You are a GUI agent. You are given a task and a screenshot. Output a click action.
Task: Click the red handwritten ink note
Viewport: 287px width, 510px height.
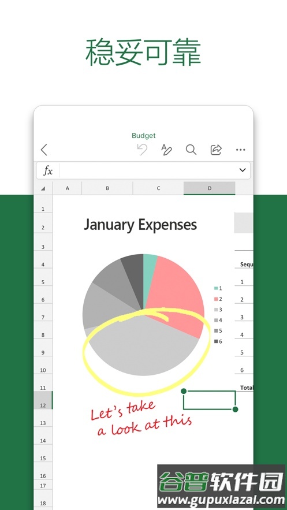141,418
